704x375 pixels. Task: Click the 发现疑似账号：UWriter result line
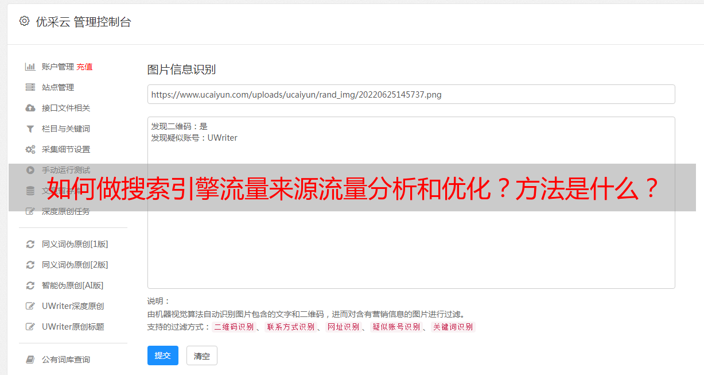pos(195,138)
